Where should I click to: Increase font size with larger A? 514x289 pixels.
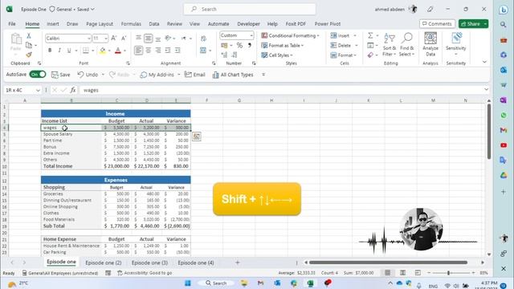click(114, 39)
